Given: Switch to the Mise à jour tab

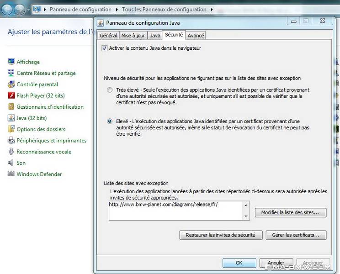Looking at the screenshot, I should click(133, 36).
